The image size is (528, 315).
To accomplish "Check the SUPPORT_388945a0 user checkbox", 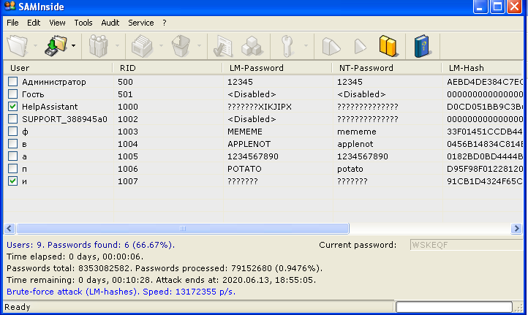I will pos(12,119).
